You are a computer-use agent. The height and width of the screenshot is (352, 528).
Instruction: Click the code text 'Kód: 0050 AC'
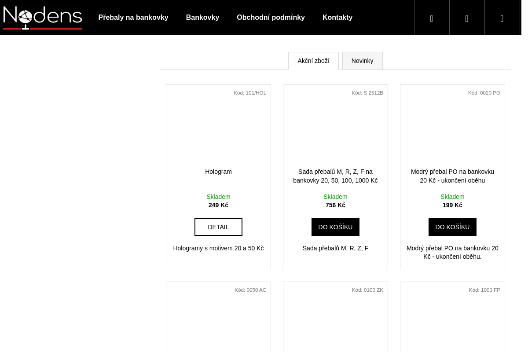[250, 290]
